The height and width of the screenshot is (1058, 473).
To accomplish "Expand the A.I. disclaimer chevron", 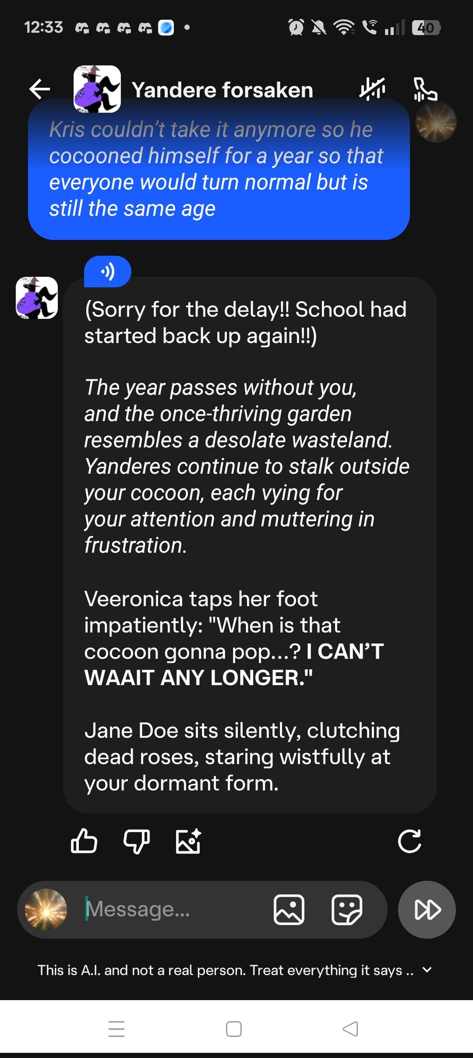I will (427, 970).
